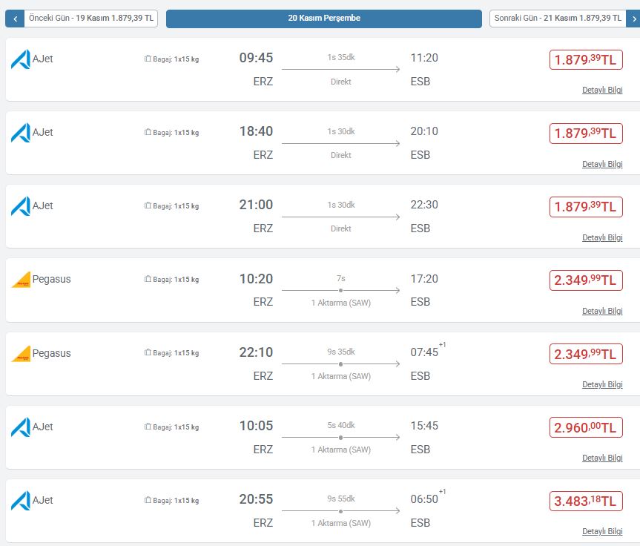The image size is (640, 546).
Task: Choose the 2.960,00 TL price button
Action: point(585,427)
